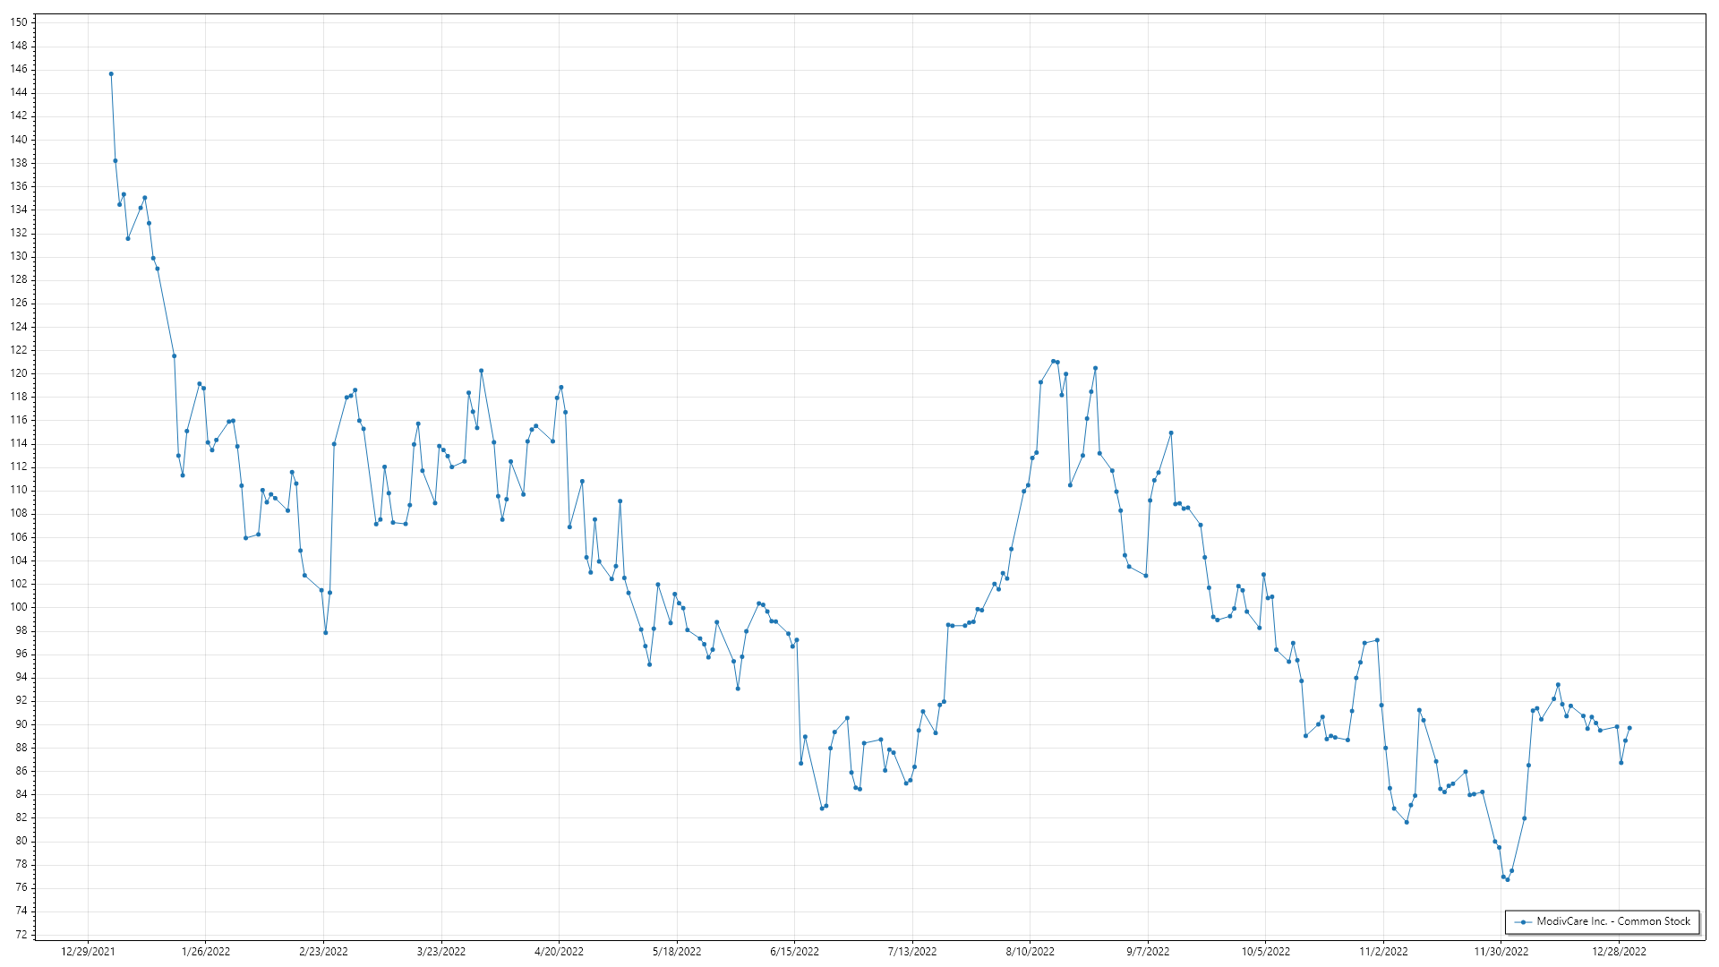Click the 150 value on the y-axis

[x=19, y=22]
